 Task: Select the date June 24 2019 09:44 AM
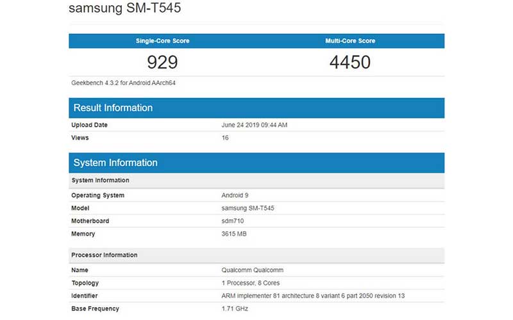(x=254, y=125)
